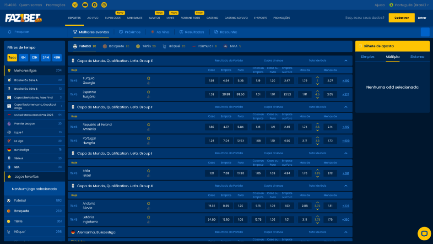Switch to the Próximos tab

tap(130, 32)
